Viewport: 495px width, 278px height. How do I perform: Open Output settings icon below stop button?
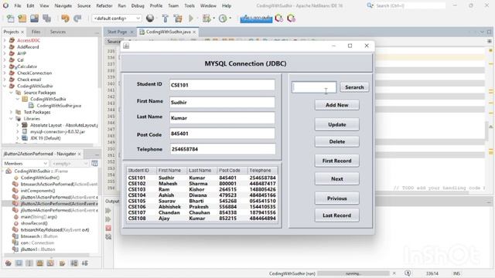(108, 237)
